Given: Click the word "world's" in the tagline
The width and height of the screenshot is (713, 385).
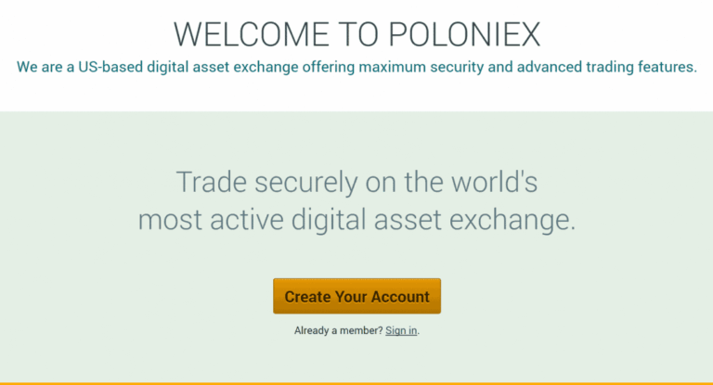Looking at the screenshot, I should 494,182.
